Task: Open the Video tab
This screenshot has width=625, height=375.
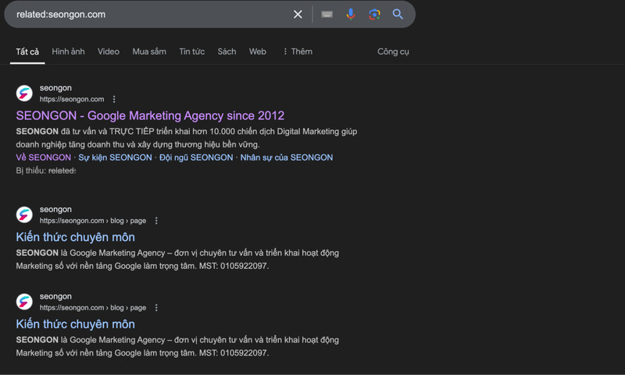Action: click(109, 51)
